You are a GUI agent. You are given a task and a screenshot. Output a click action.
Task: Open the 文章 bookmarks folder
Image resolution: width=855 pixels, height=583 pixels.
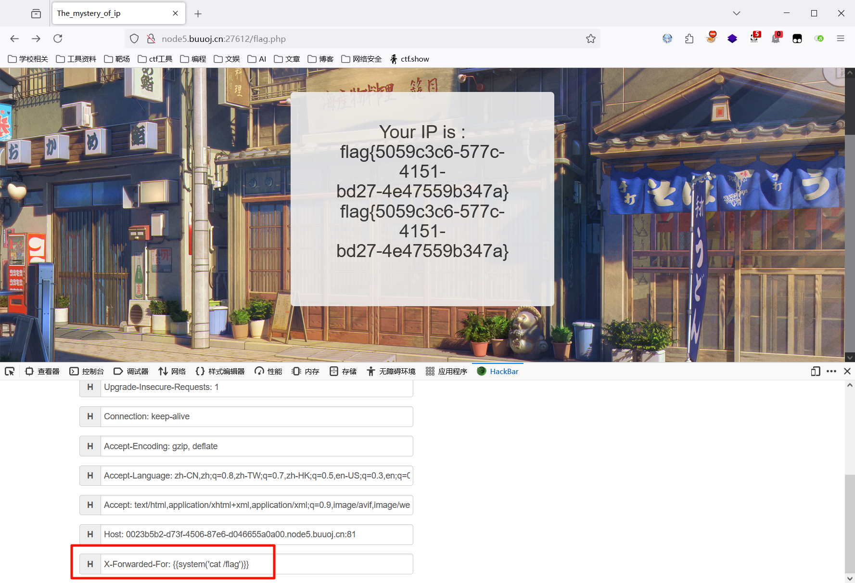coord(287,59)
